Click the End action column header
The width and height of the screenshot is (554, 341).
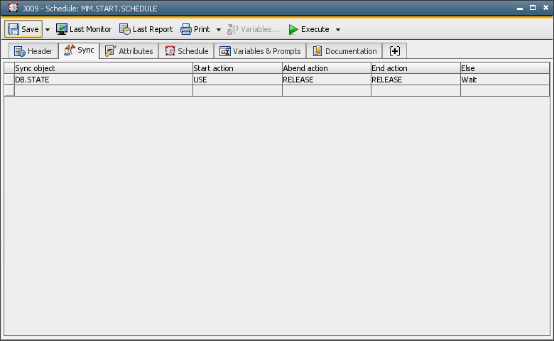415,68
